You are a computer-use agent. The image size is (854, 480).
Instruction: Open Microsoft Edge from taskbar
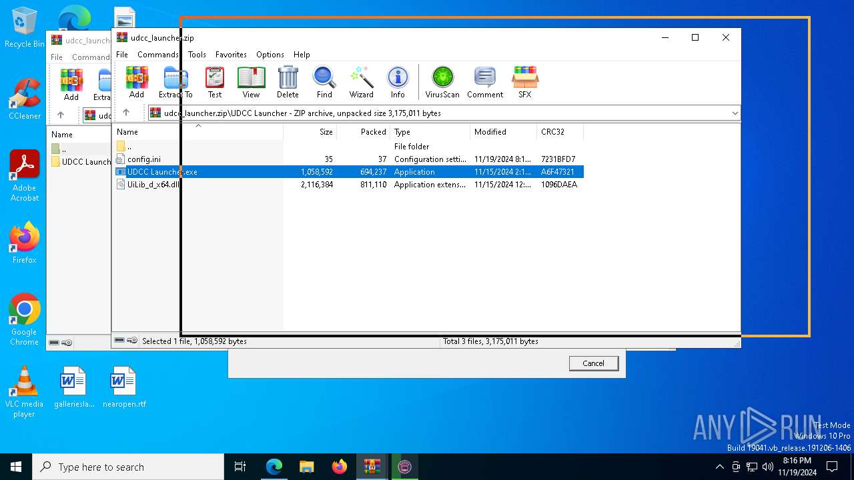[x=274, y=467]
